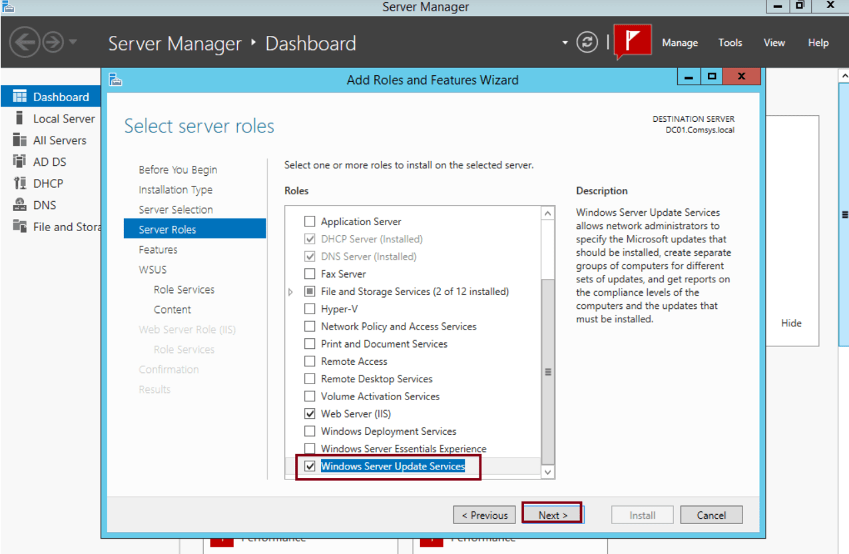The height and width of the screenshot is (554, 849).
Task: Enable the Hyper-V role checkbox
Action: tap(310, 308)
